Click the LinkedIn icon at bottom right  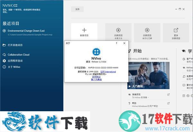click(x=184, y=96)
